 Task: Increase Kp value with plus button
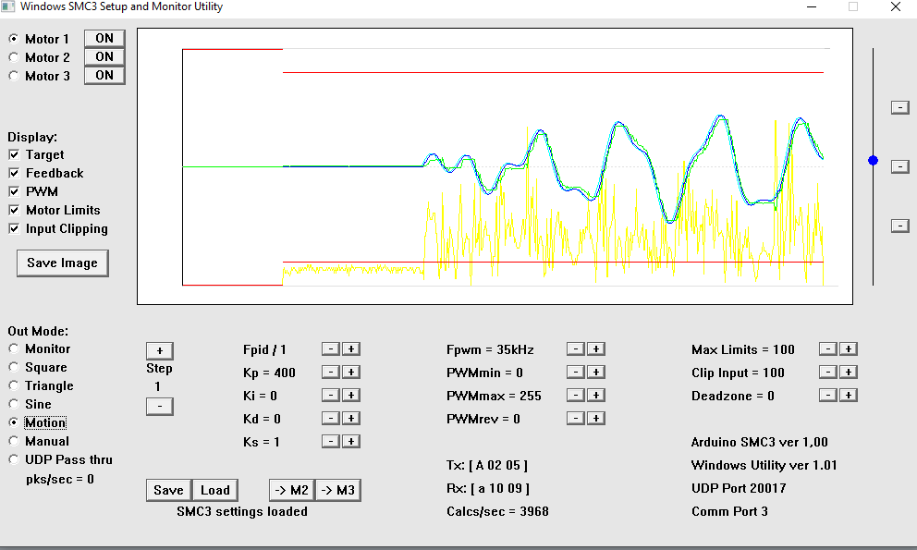351,373
